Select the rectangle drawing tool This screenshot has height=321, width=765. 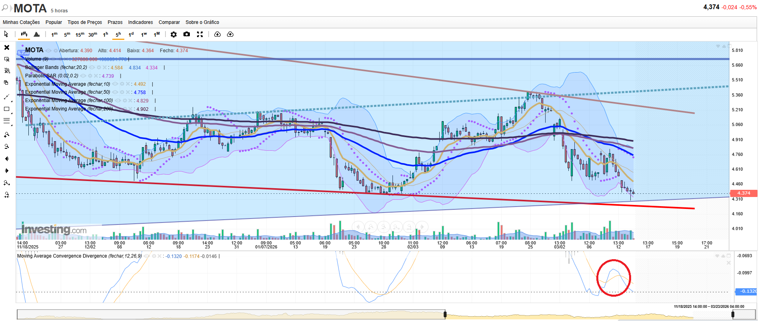pyautogui.click(x=6, y=109)
